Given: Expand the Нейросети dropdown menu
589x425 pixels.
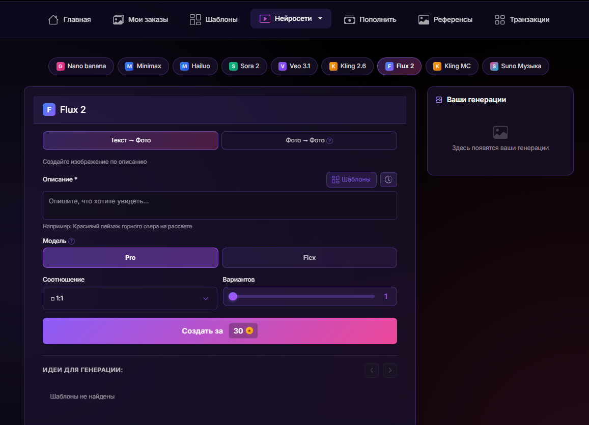Looking at the screenshot, I should pos(291,19).
